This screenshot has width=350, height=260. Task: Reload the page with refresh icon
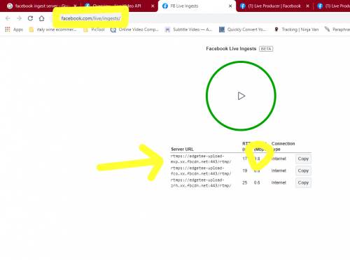(x=30, y=18)
